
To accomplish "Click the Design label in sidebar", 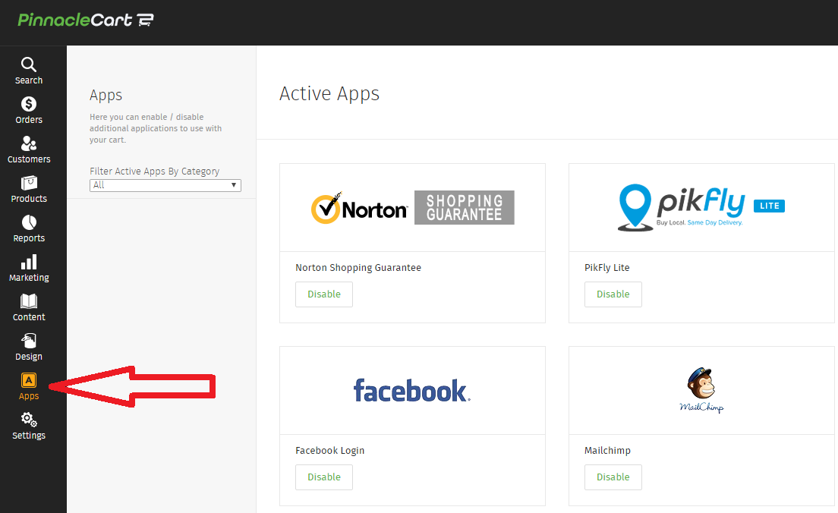I will 29,357.
